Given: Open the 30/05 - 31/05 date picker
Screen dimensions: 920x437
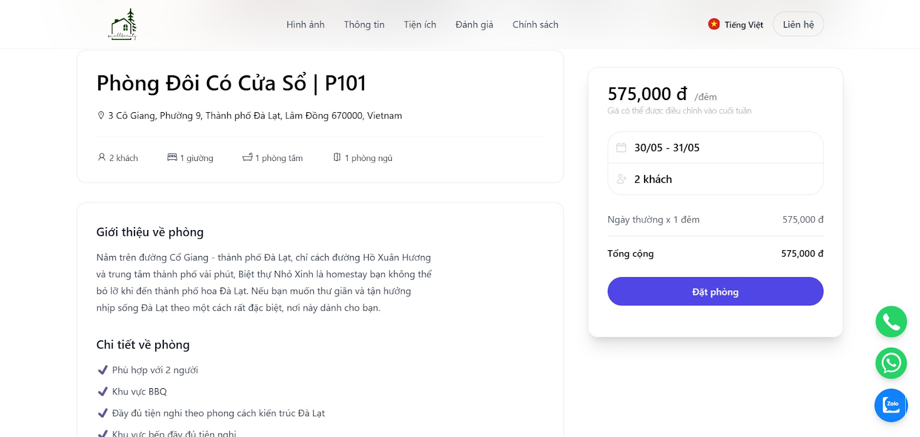Looking at the screenshot, I should 715,148.
